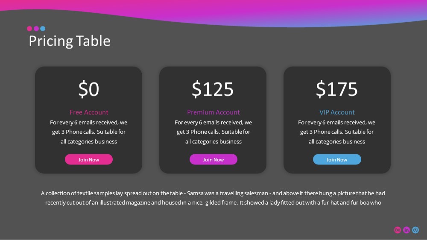Click the blue dot above the title
Viewport: 427px width, 240px height.
click(43, 29)
